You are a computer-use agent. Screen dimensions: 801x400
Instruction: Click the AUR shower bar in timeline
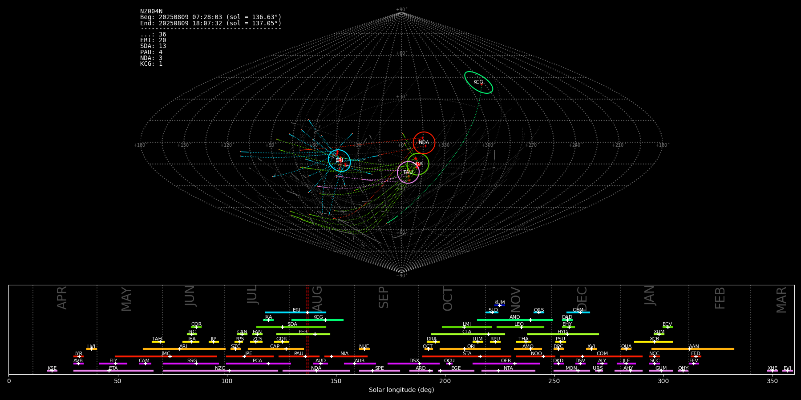point(360,364)
